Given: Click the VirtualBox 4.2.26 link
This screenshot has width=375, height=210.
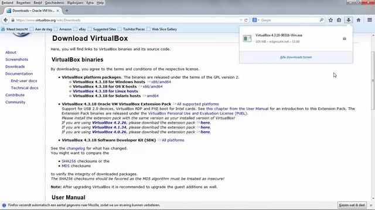Looking at the screenshot, I should [x=109, y=123].
